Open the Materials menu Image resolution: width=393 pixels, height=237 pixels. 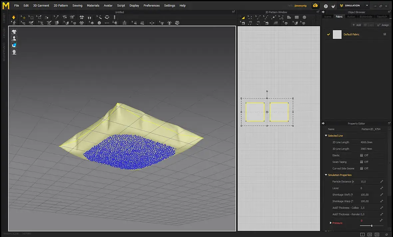(93, 6)
